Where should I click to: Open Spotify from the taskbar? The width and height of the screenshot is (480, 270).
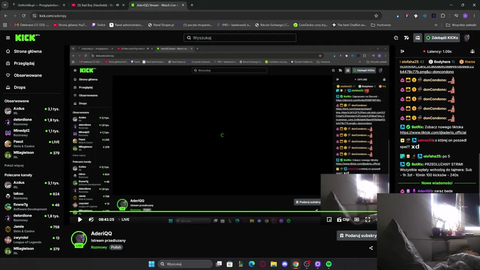328,264
